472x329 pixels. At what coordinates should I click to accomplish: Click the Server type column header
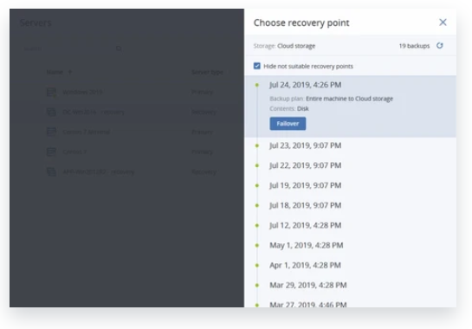(x=207, y=72)
